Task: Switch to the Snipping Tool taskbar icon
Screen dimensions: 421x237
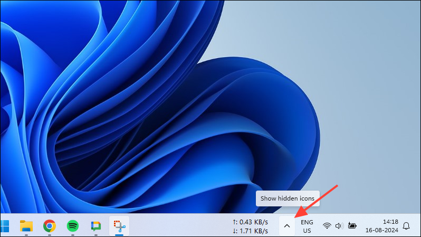Action: pyautogui.click(x=119, y=226)
